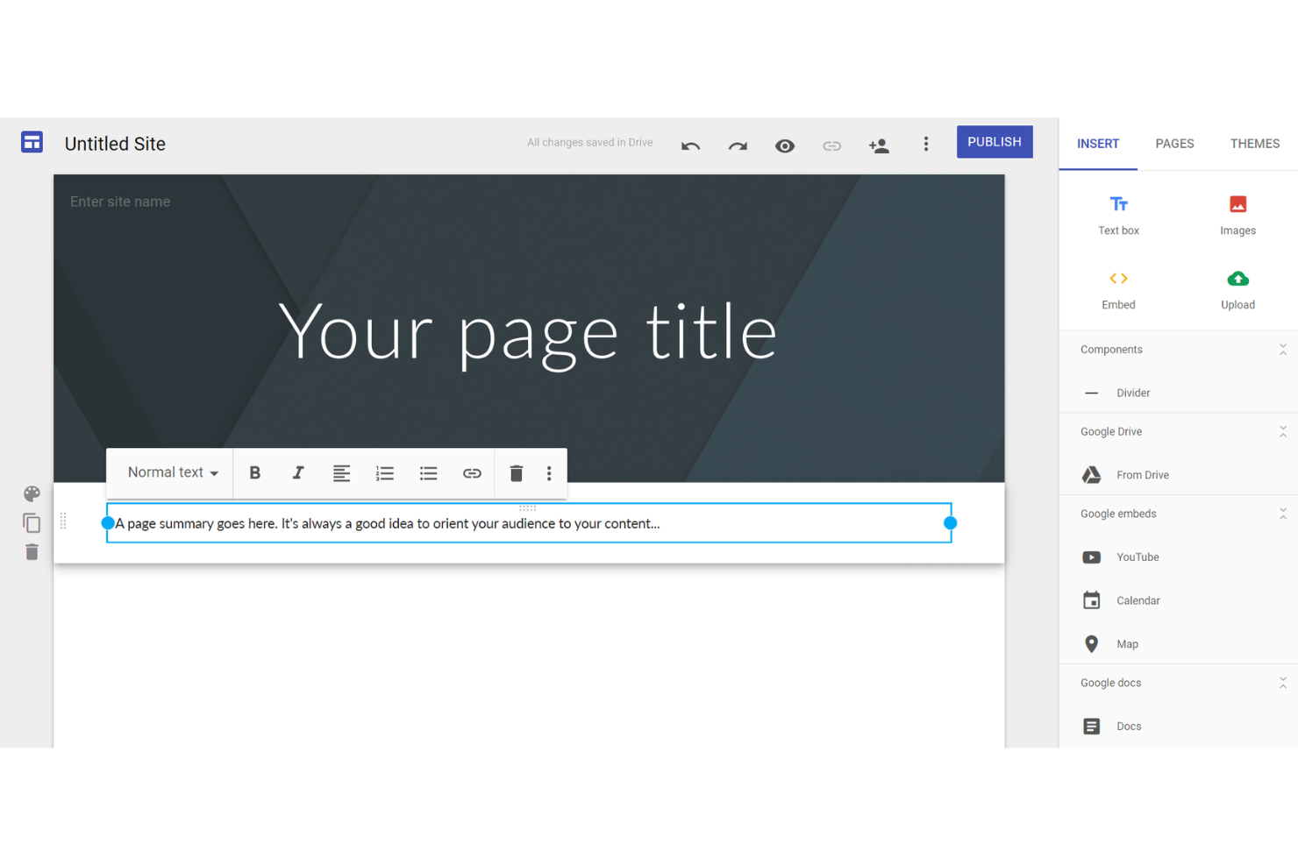Undo the last change

coord(690,145)
